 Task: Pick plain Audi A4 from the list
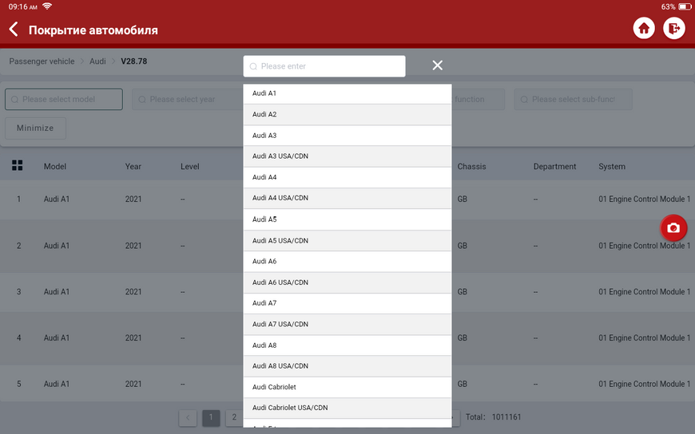pos(347,177)
